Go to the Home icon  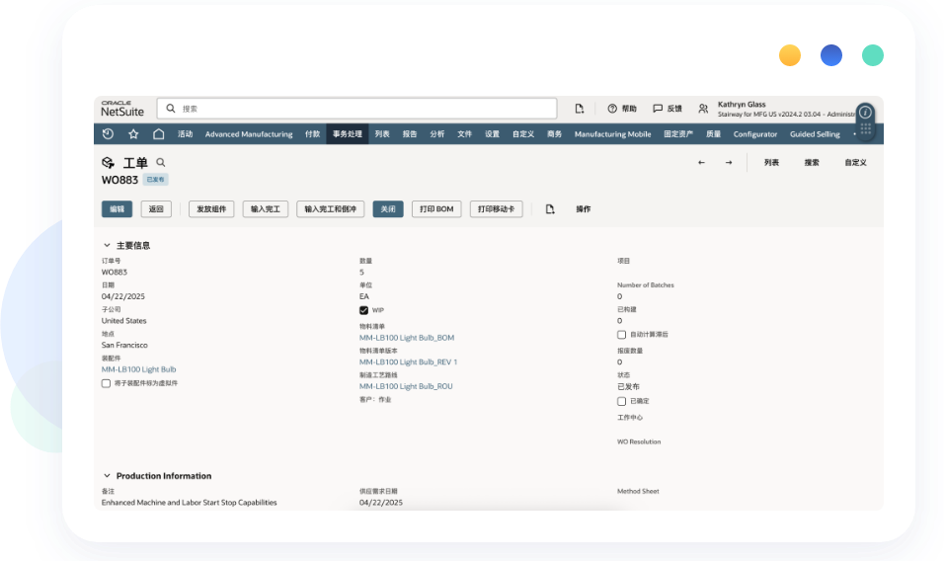pyautogui.click(x=158, y=134)
